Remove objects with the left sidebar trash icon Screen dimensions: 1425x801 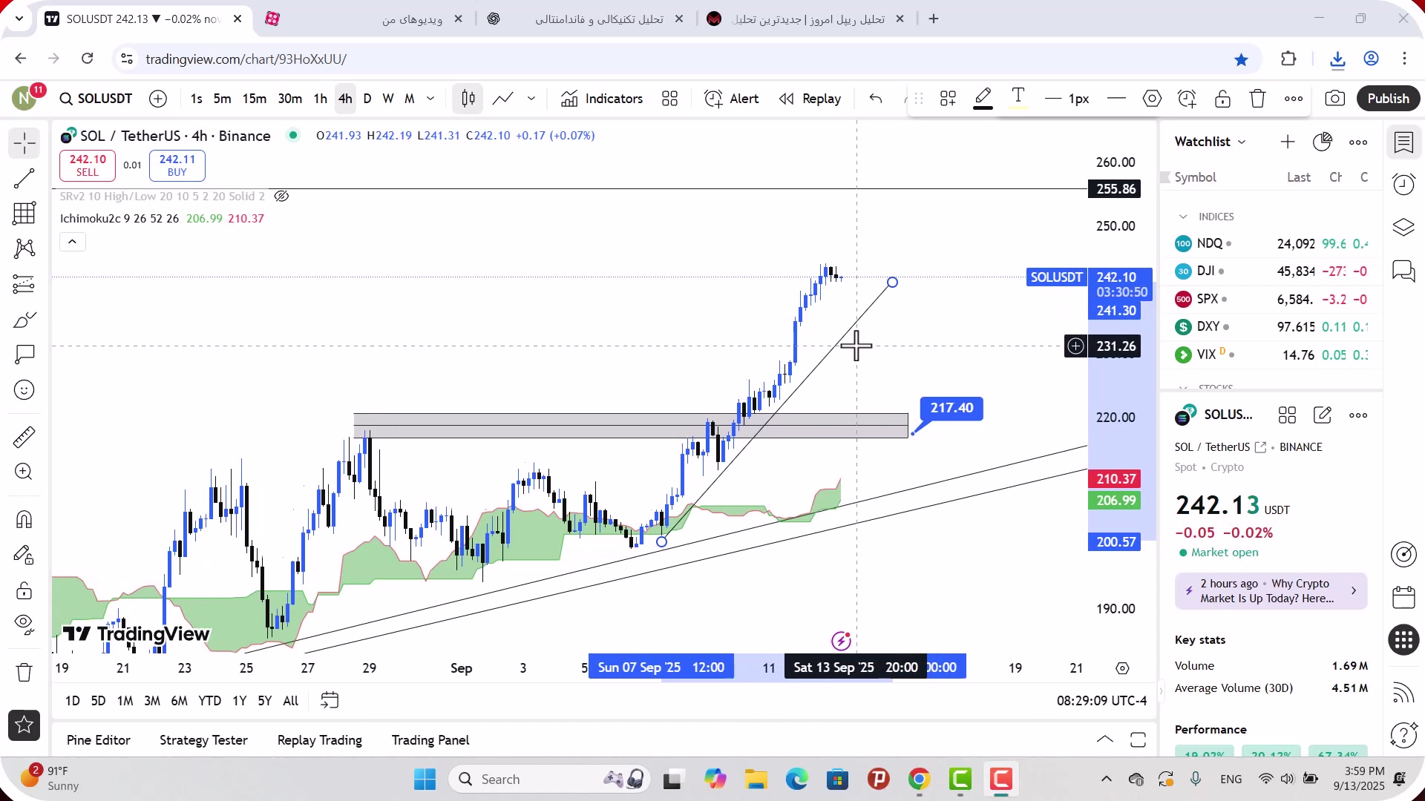(24, 673)
